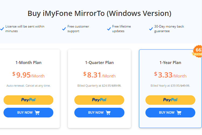
Task: Click the cart icon in 1-Quarter Buy Now
Action: [x=108, y=113]
